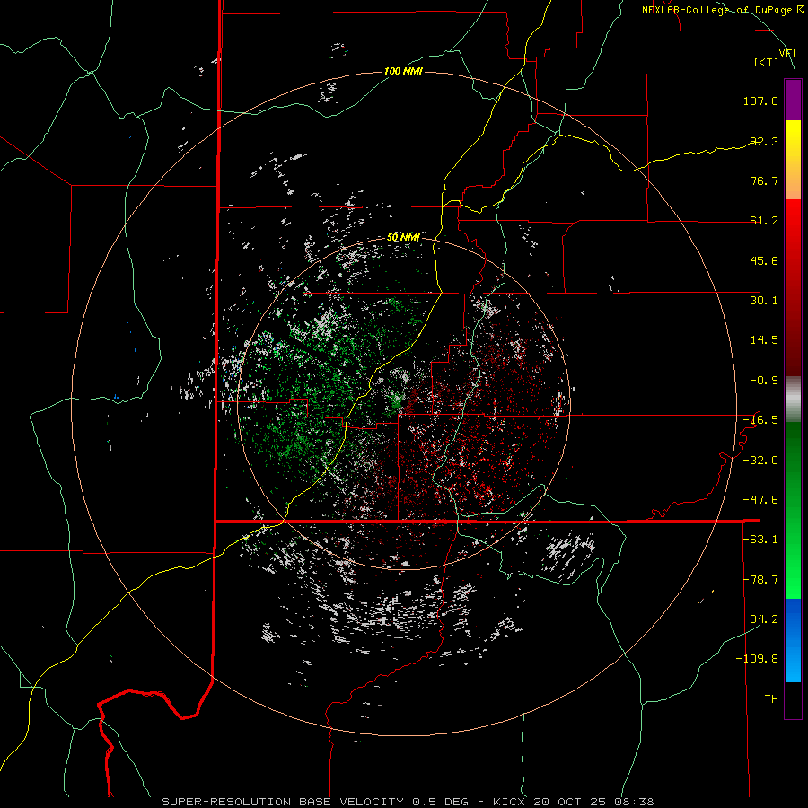Select the -78.7 velocity scale value
Image resolution: width=808 pixels, height=808 pixels.
point(760,580)
